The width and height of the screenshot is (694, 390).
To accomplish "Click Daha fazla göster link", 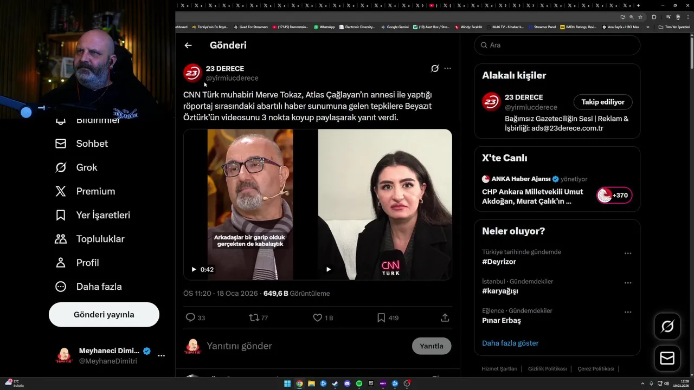I will click(x=510, y=343).
